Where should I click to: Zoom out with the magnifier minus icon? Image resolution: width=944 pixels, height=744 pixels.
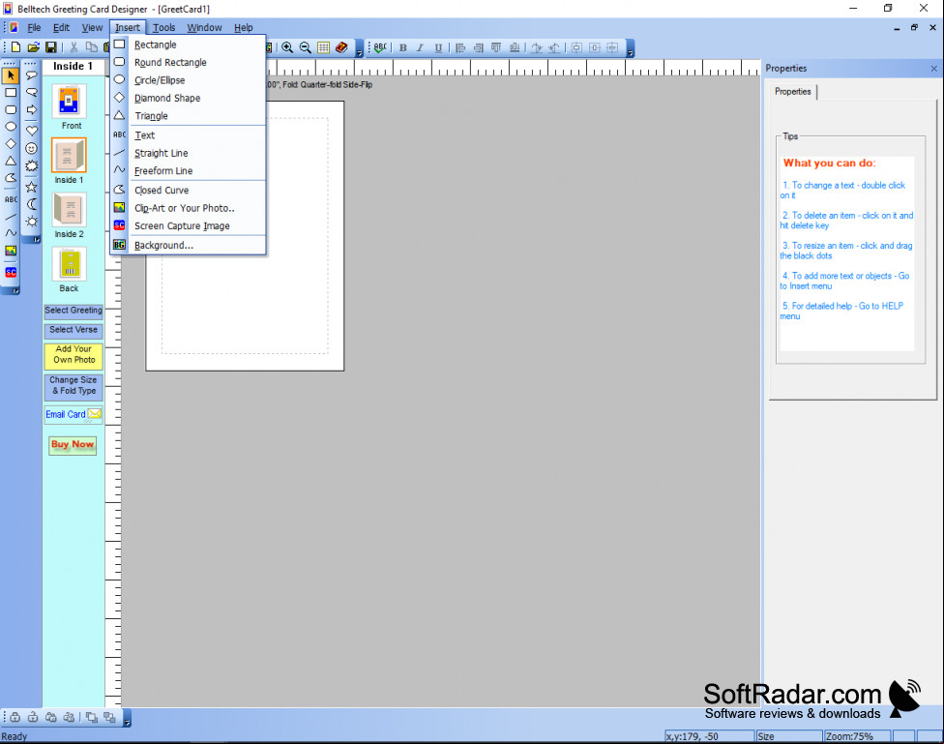(x=306, y=47)
